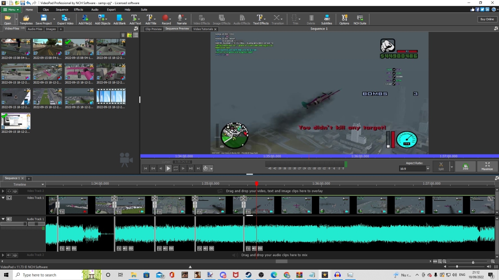
Task: Click the Templates toolbar icon
Action: [26, 19]
